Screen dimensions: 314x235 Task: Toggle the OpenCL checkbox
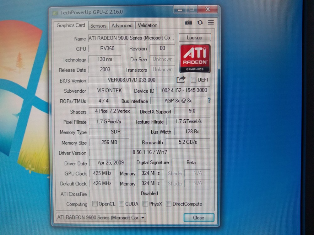tap(95, 204)
